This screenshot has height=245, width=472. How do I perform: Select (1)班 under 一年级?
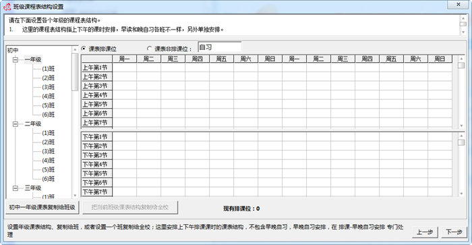click(48, 69)
